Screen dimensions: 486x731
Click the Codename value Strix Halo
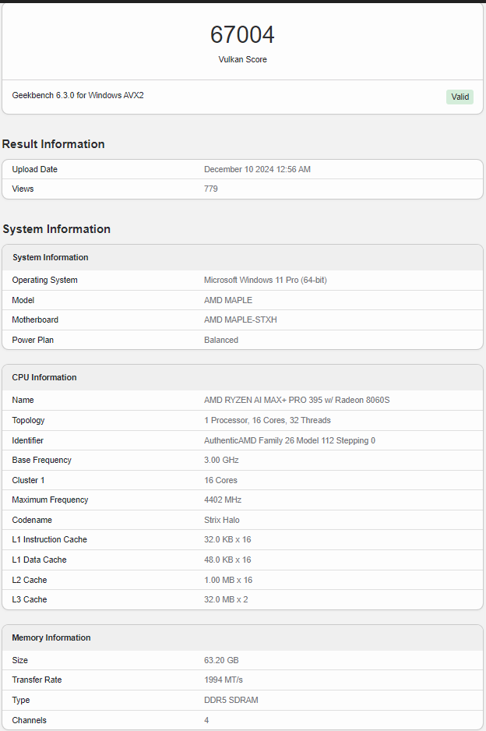222,520
